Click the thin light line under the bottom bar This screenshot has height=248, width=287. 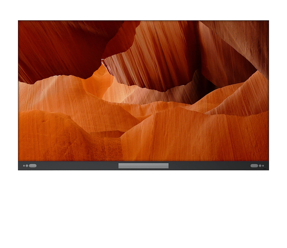point(149,170)
